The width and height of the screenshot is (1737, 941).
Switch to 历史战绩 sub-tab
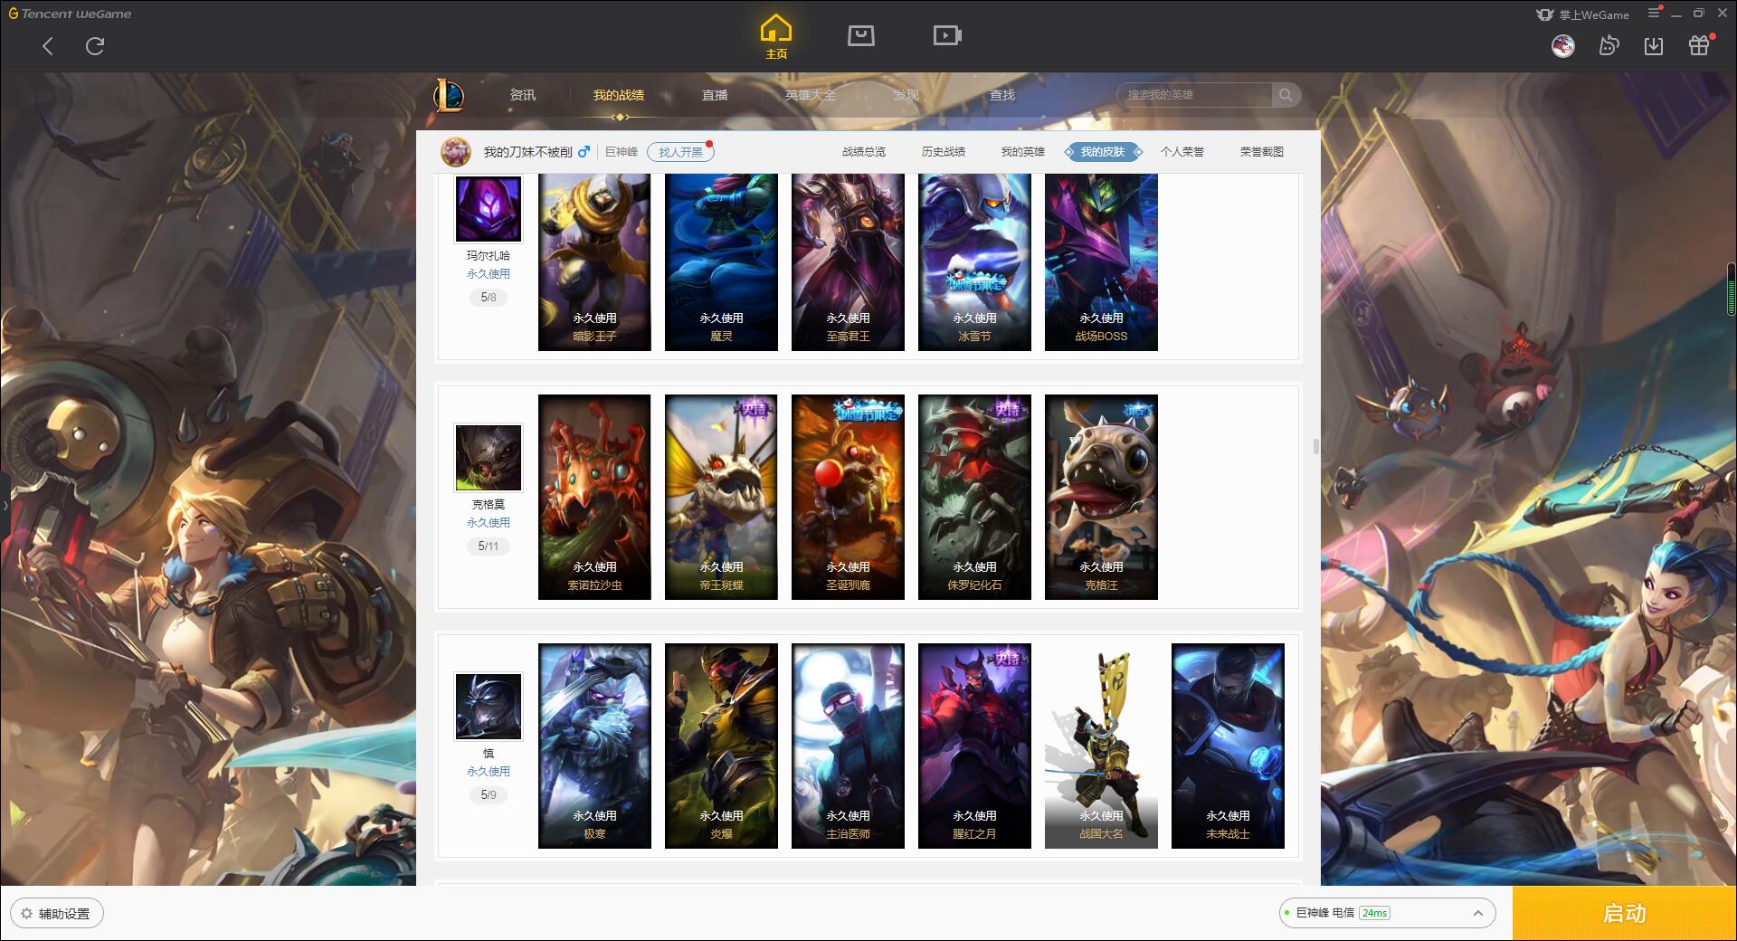[944, 152]
